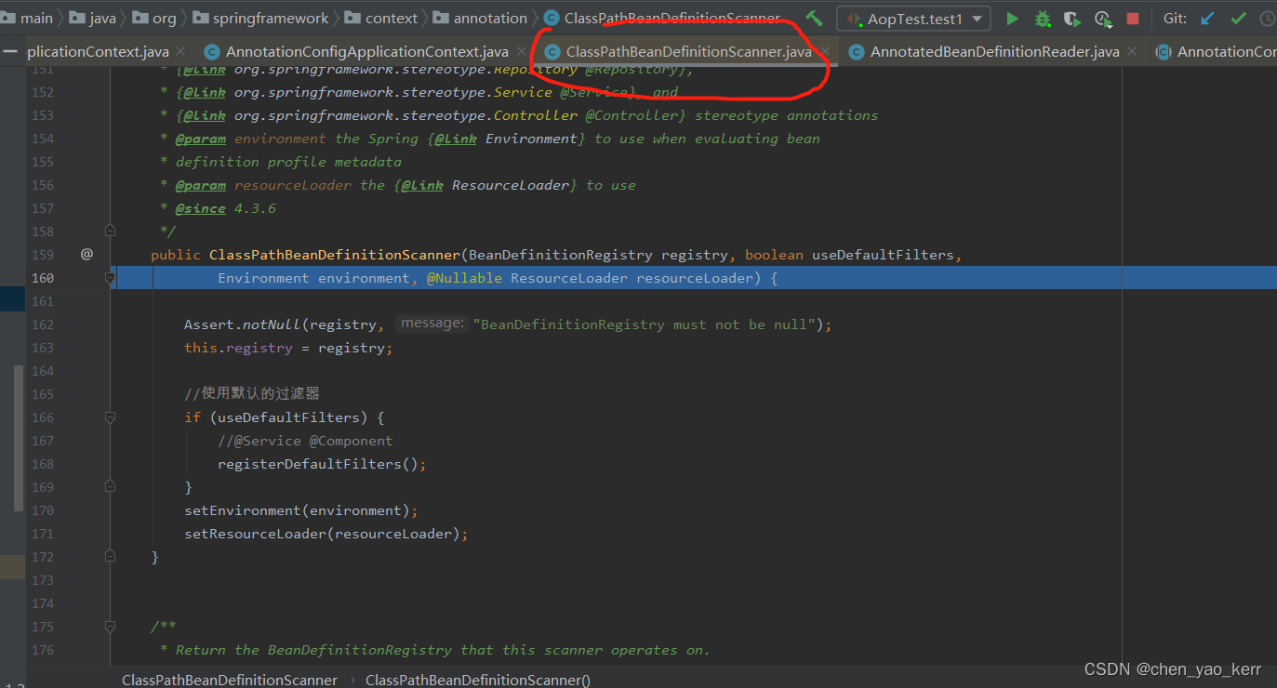
Task: Stop the running process with red square
Action: tap(1132, 19)
